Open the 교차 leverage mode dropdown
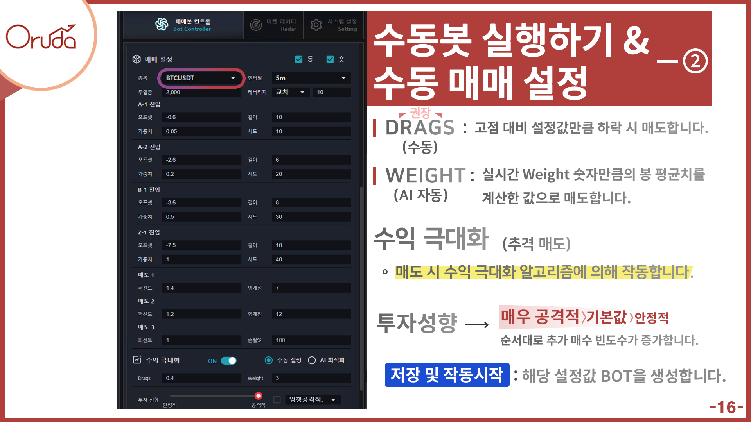751x422 pixels. point(290,92)
